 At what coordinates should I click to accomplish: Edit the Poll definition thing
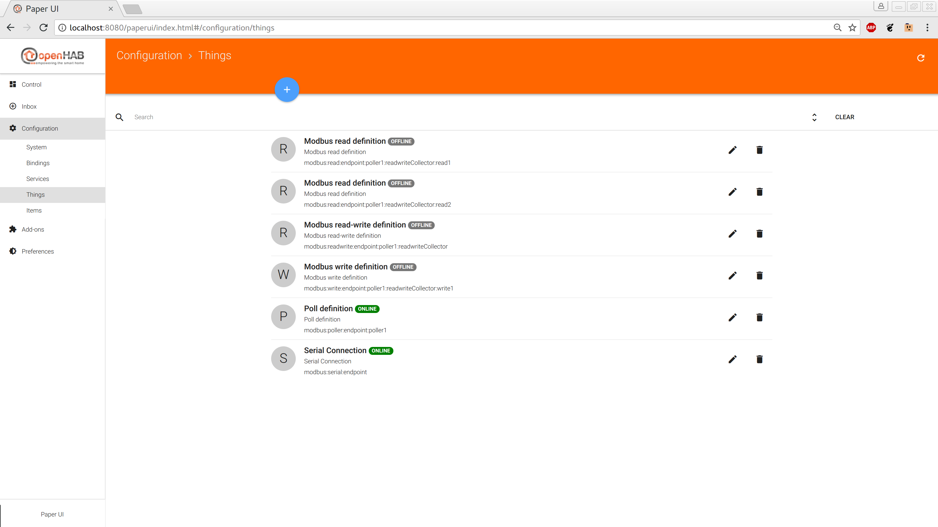point(732,317)
